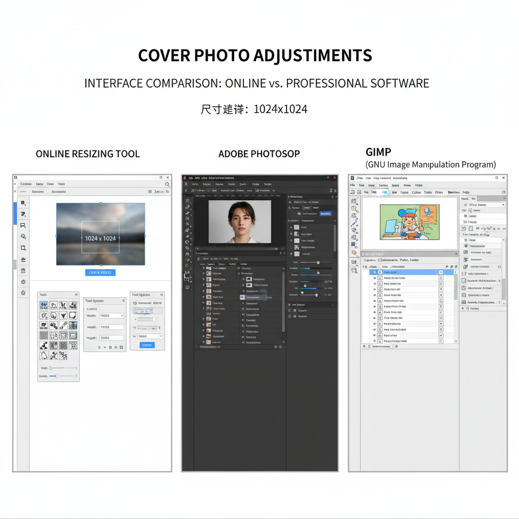GIMP: select Paths tool with diagonal node line

(354, 223)
